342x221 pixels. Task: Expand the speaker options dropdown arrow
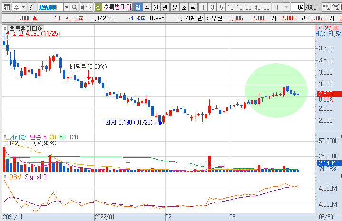pyautogui.click(x=91, y=8)
